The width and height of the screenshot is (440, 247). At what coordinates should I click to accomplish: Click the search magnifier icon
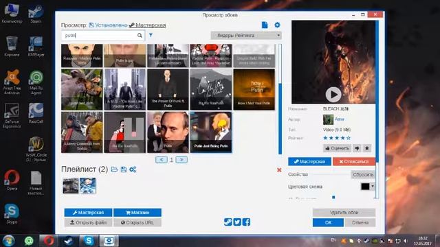140,35
